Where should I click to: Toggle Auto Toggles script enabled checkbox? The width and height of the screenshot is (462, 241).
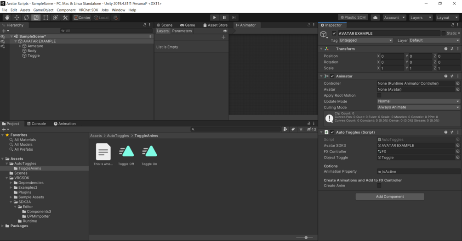click(332, 132)
